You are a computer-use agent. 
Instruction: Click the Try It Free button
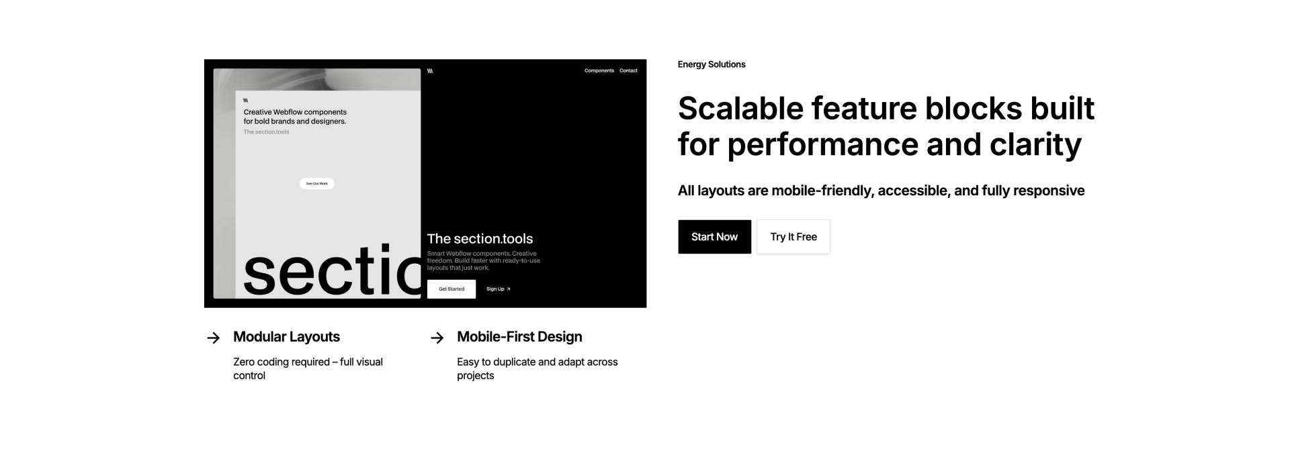[x=793, y=236]
